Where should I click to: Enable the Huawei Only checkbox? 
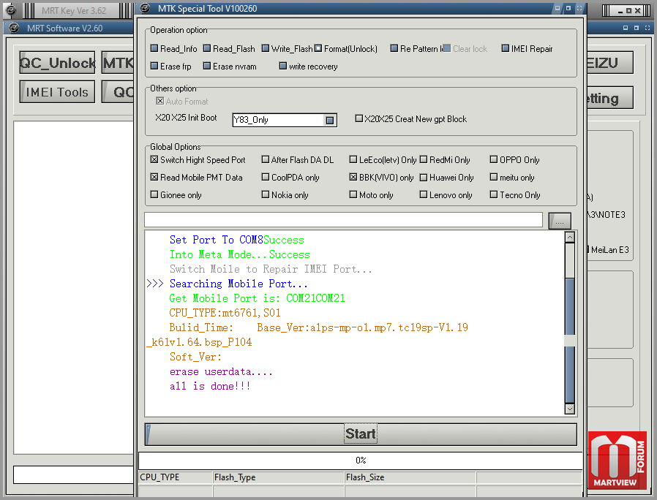(x=424, y=178)
